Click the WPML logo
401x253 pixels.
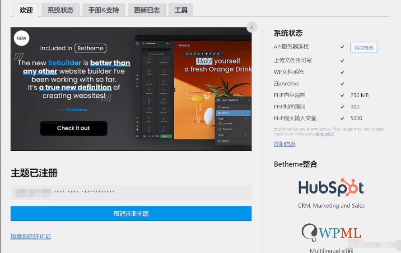[x=331, y=233]
